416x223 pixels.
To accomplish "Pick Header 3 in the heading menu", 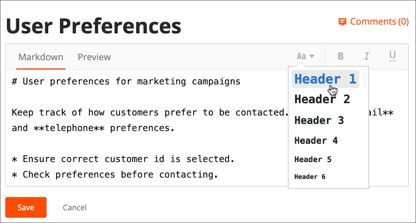I will click(x=319, y=120).
